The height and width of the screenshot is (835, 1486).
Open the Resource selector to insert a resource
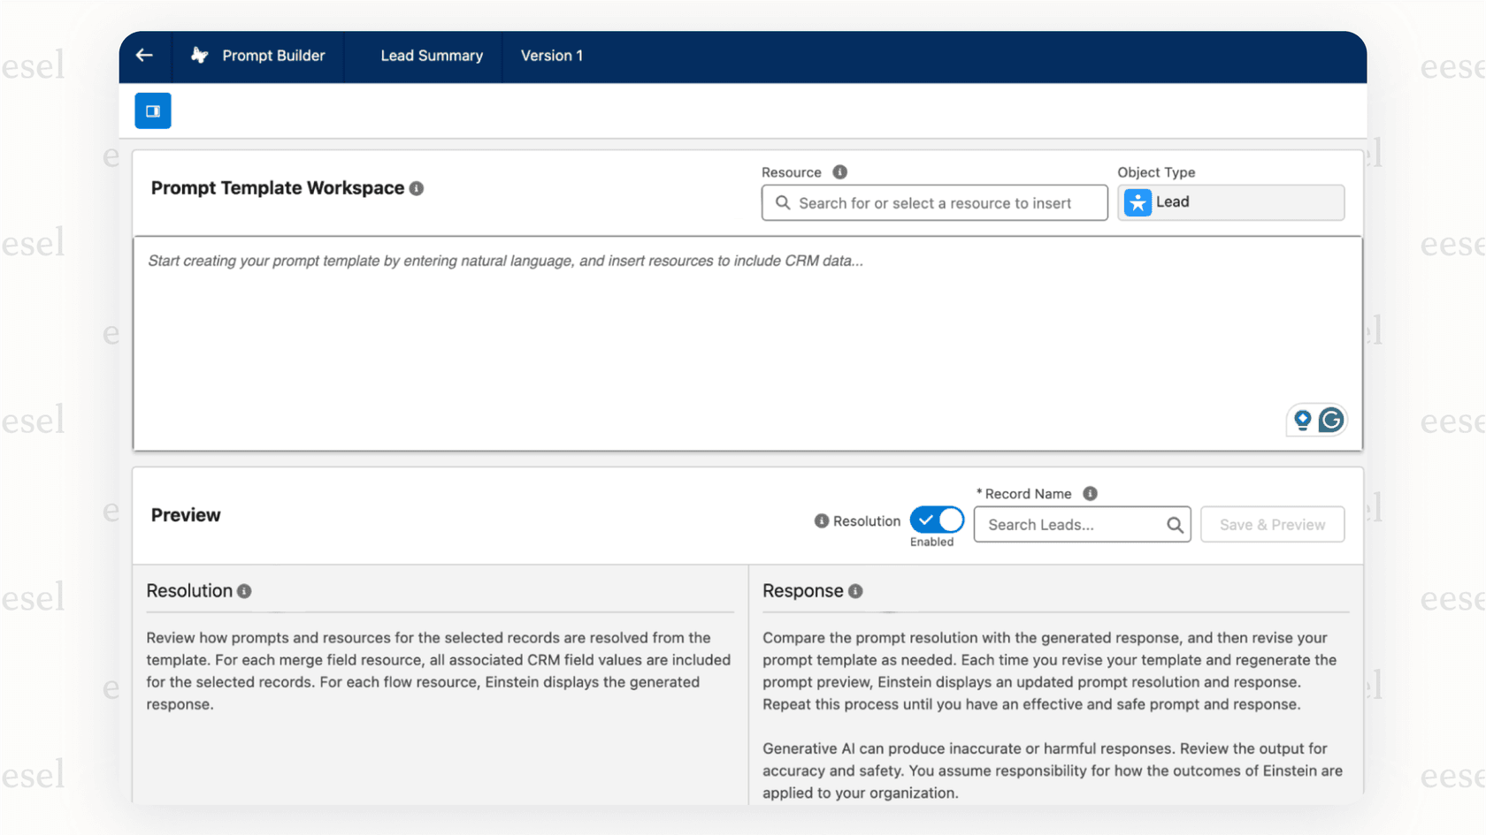pyautogui.click(x=934, y=202)
